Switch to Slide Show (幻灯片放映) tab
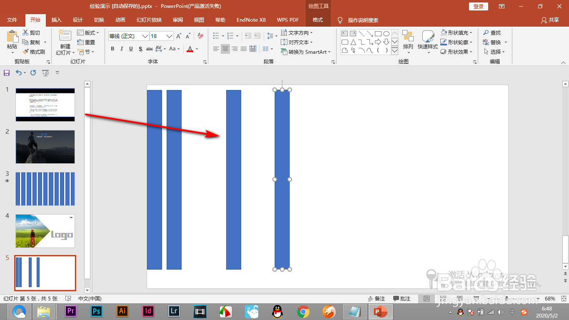This screenshot has height=320, width=569. coord(149,20)
